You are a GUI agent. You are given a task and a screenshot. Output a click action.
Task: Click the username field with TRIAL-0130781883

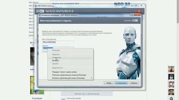[58, 42]
